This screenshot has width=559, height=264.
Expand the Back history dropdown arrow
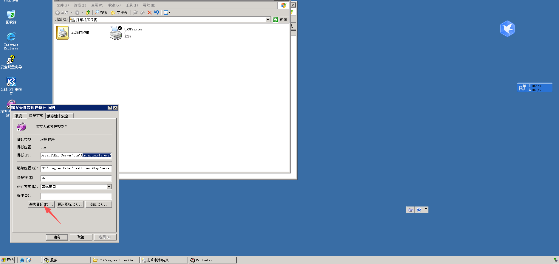point(72,13)
